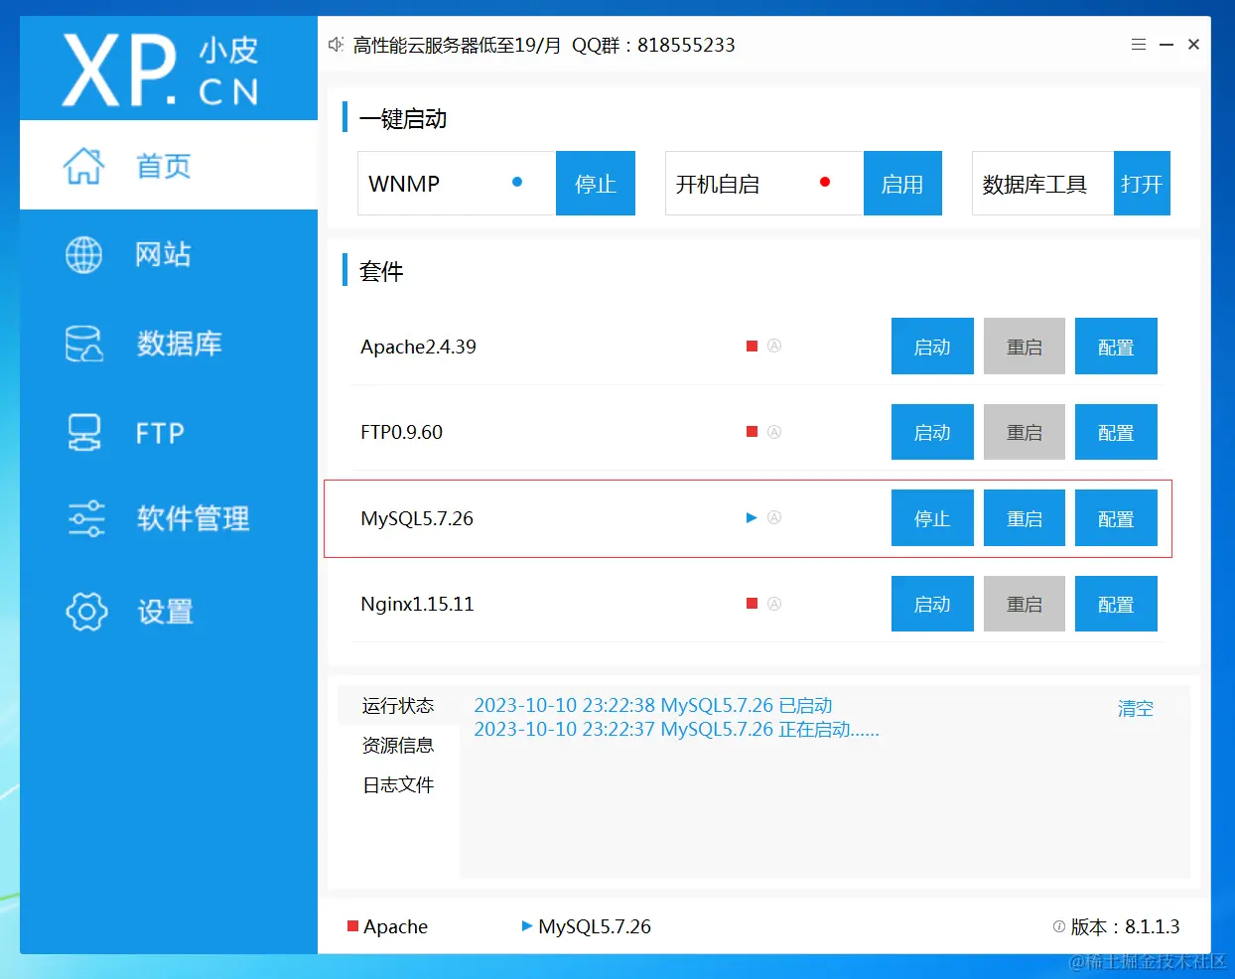The height and width of the screenshot is (979, 1235).
Task: Click the circled A icon next to Nginx1.15.11
Action: tap(774, 604)
